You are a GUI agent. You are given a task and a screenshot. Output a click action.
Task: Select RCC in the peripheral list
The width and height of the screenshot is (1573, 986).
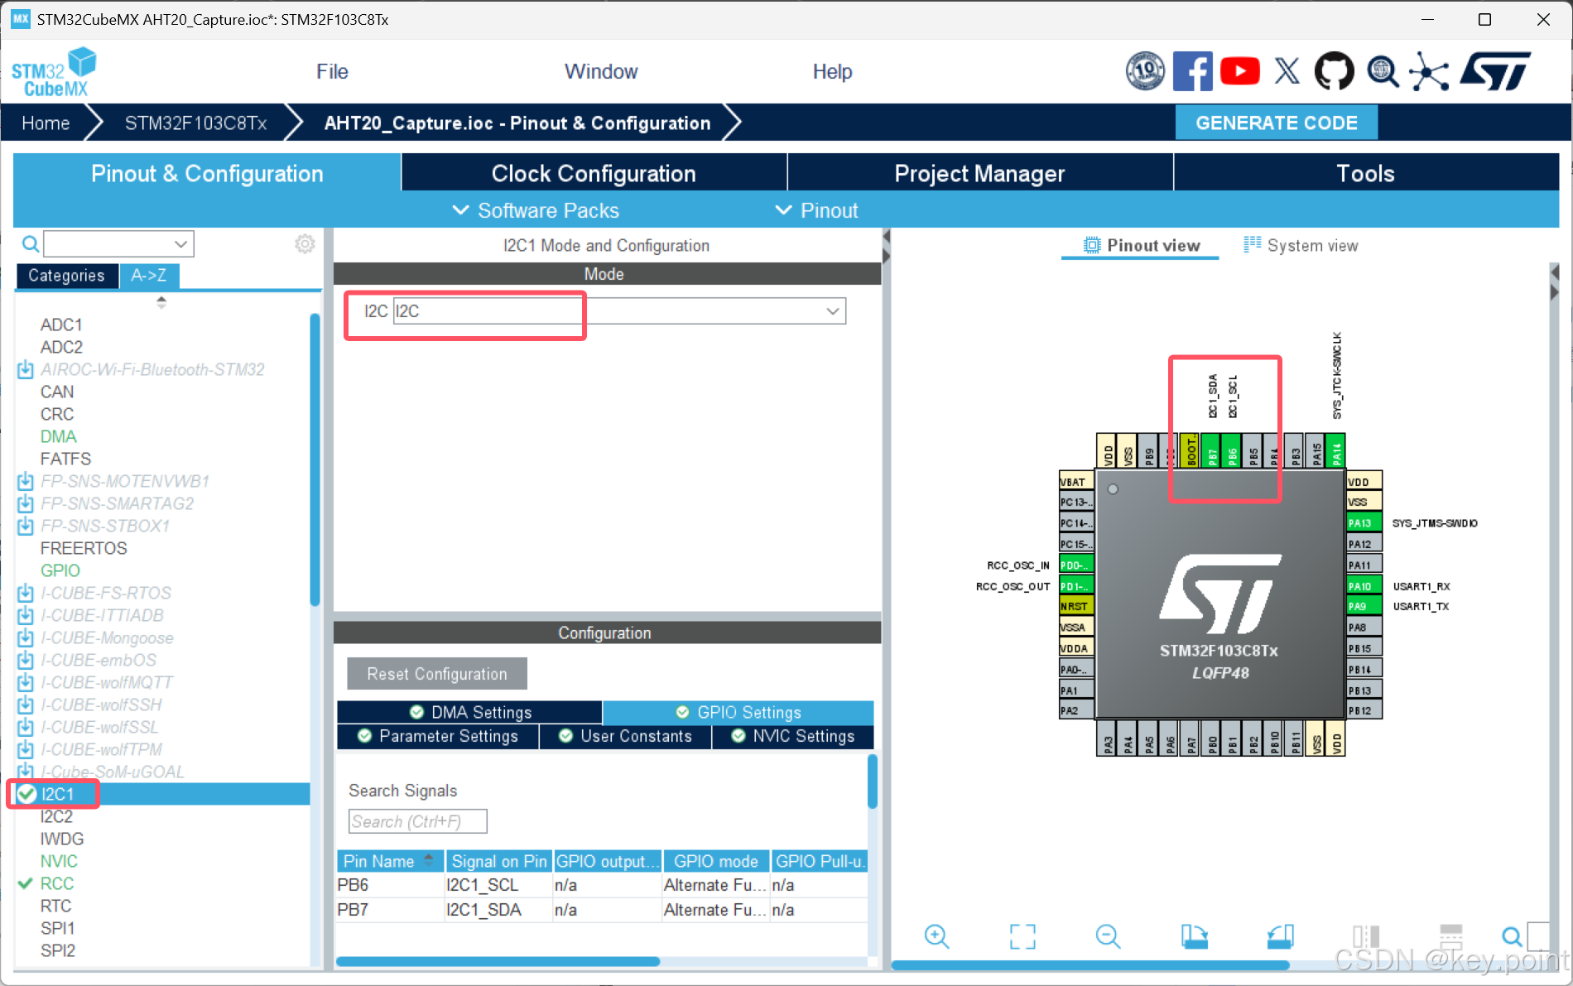tap(57, 883)
